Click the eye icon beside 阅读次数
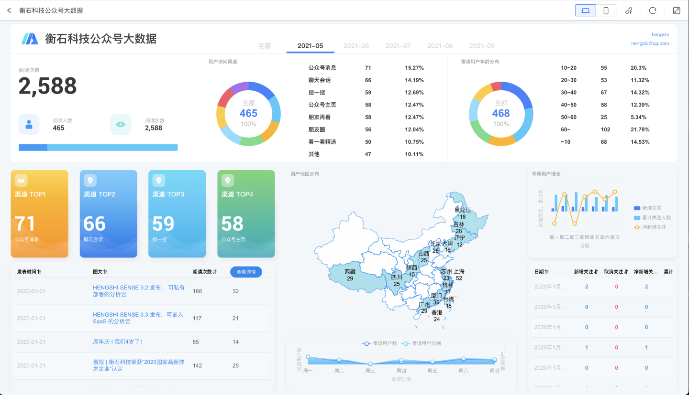The image size is (689, 395). click(121, 125)
